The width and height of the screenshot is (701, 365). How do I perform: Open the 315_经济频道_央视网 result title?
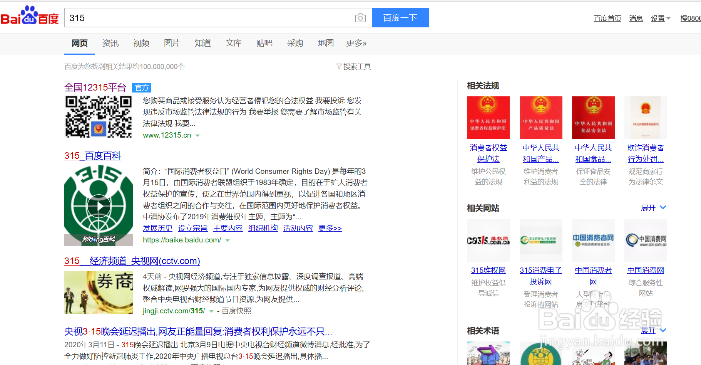tap(132, 261)
